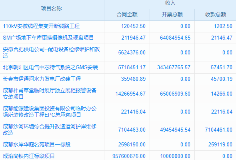Click contract amount 2598190.00
Screen dimensions: 236x160
(x=132, y=144)
